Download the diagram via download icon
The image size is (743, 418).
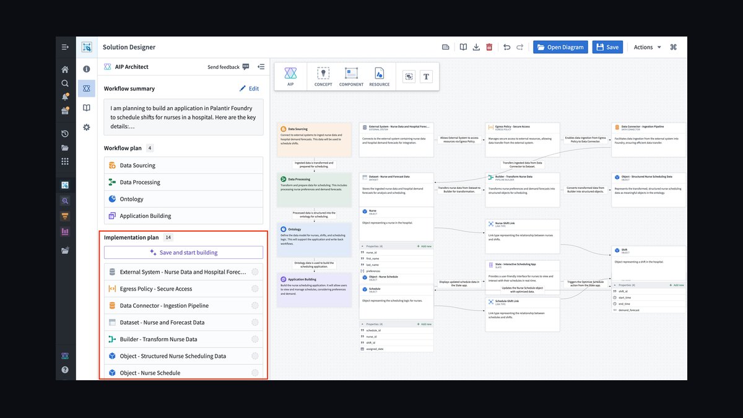tap(476, 47)
